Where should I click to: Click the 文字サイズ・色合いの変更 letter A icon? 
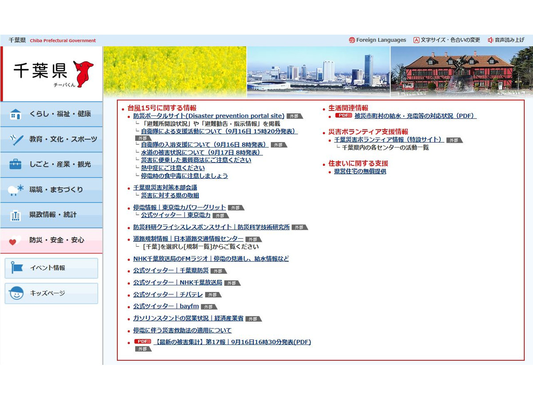(x=416, y=40)
